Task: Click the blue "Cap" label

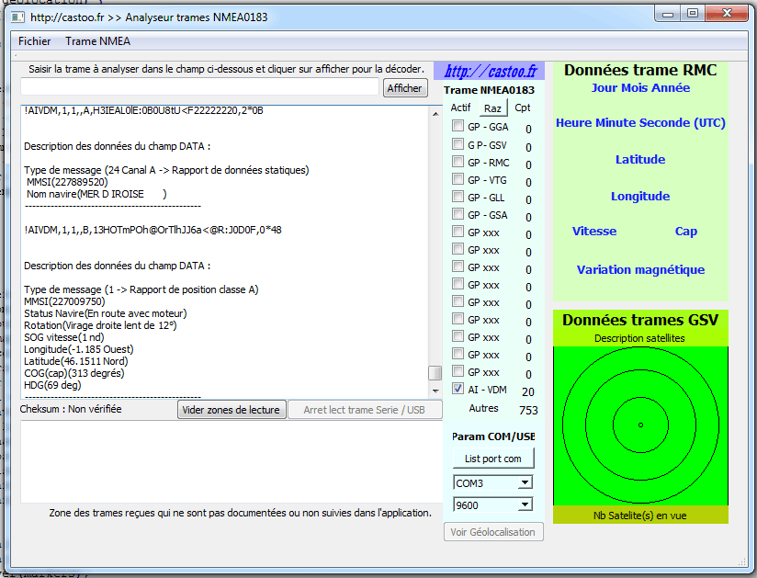Action: 686,232
